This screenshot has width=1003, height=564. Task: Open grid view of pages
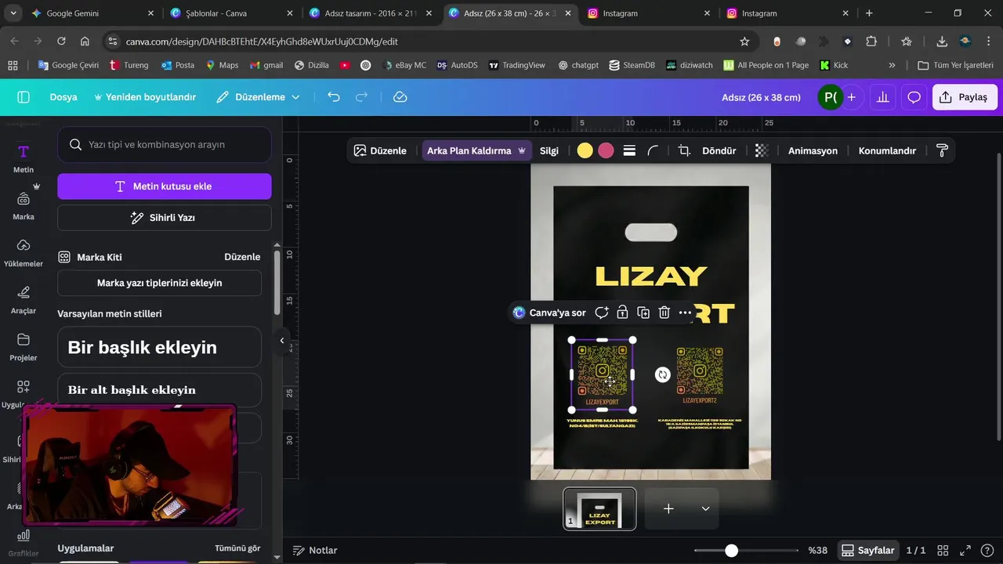tap(943, 551)
